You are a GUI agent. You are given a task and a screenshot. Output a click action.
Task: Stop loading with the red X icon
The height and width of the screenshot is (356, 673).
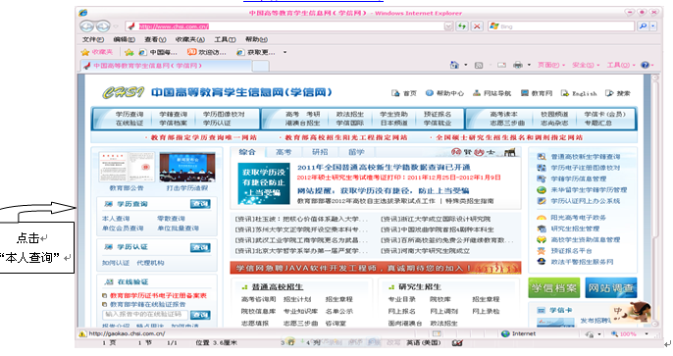(477, 26)
